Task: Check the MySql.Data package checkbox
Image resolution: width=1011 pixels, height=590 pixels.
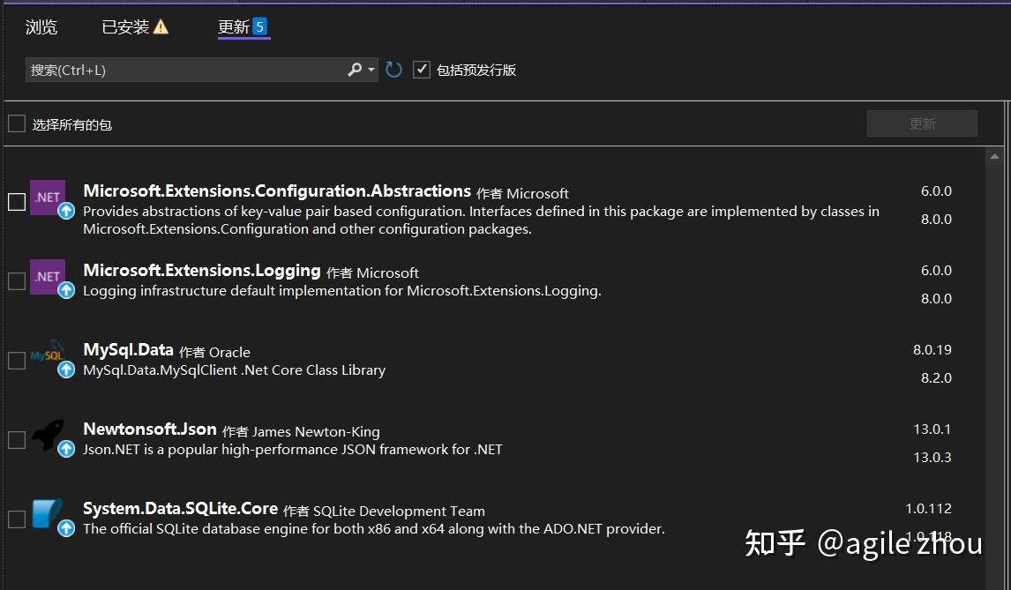Action: pos(15,360)
